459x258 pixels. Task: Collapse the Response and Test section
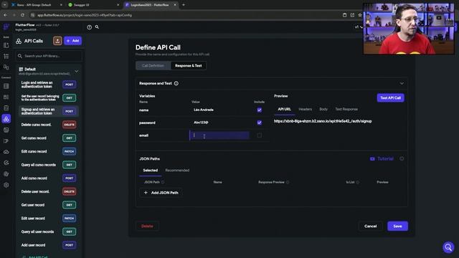point(402,83)
